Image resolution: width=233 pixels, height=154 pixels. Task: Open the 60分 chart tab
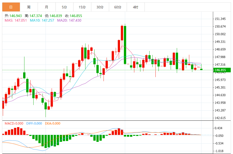coord(118,7)
